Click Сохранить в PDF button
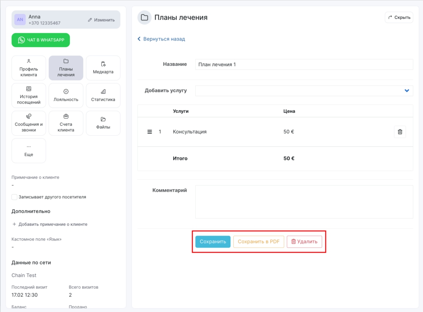 click(x=259, y=242)
